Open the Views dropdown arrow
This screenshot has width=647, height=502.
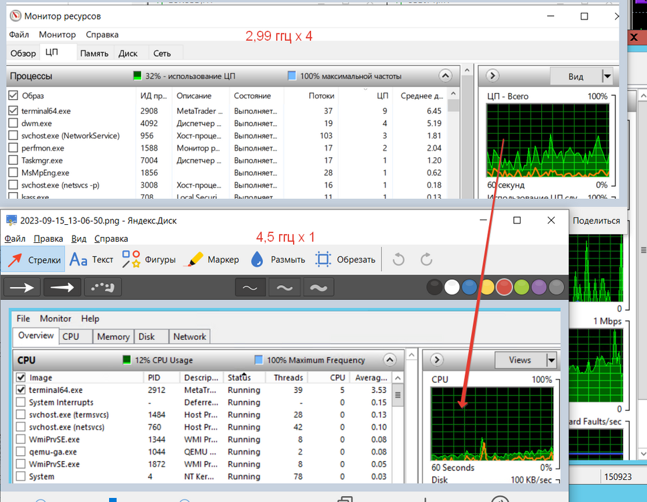[x=552, y=360]
